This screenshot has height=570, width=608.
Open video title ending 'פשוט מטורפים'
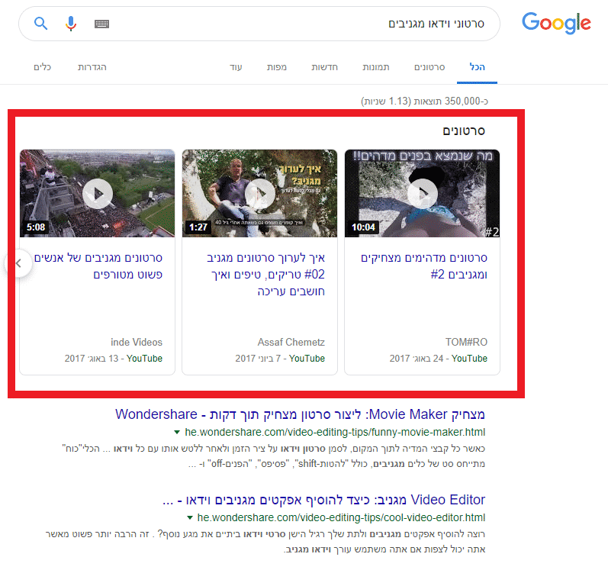pyautogui.click(x=98, y=266)
